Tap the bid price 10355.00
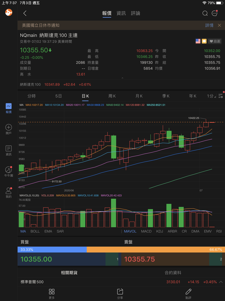This screenshot has height=301, width=225. (36, 259)
